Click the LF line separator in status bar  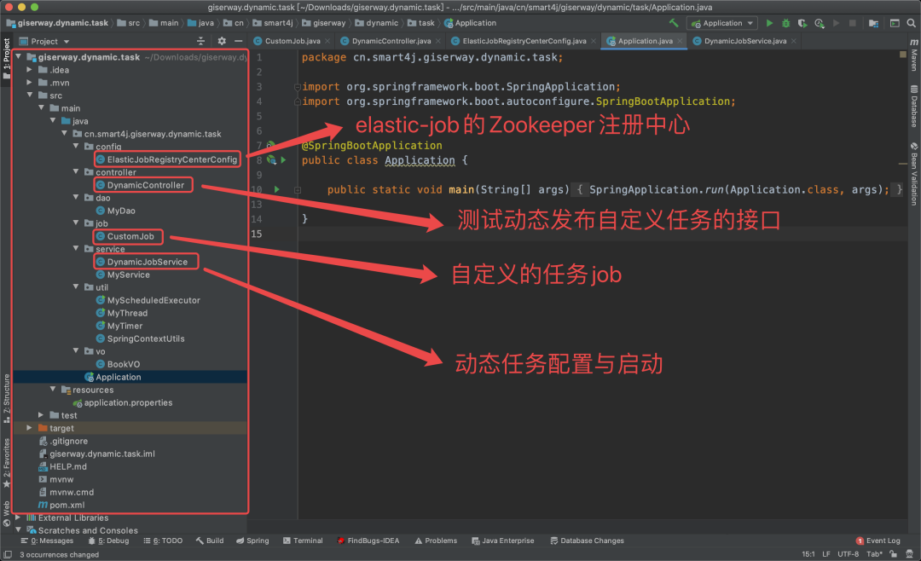click(825, 554)
